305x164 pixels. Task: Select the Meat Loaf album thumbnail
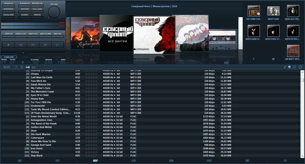click(x=273, y=11)
